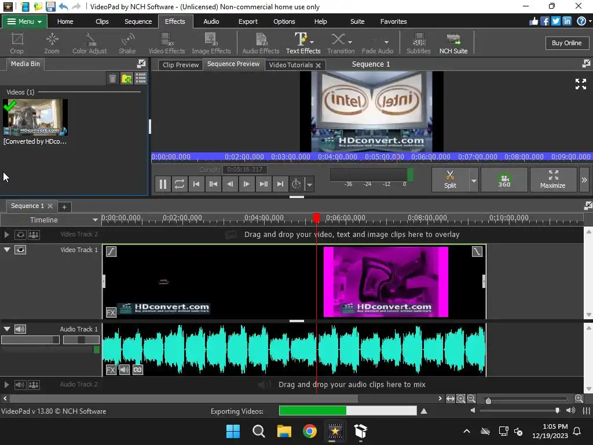Open Image Effects
Screen dimensions: 593x445
point(211,43)
